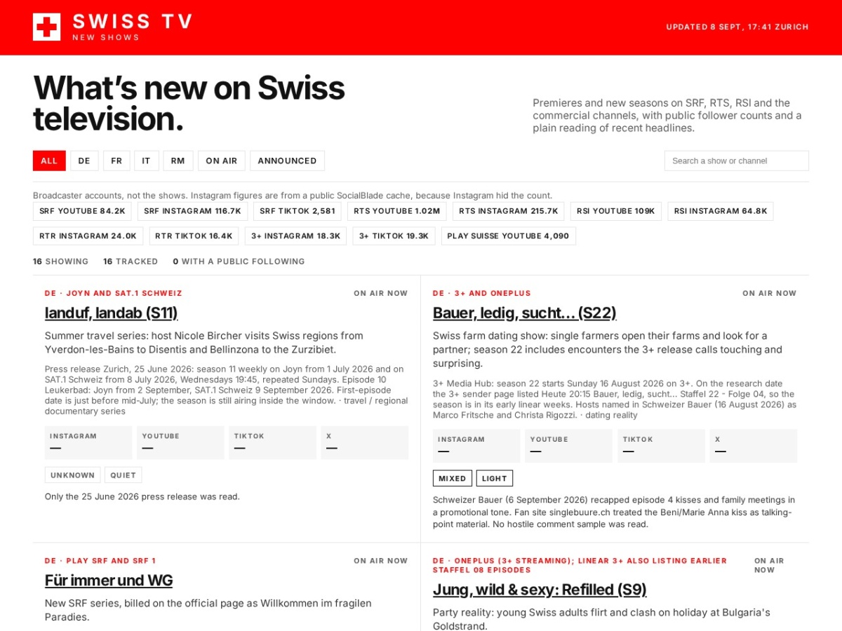842x631 pixels.
Task: Click YouTube stat box in Bauer, ledig card
Action: (568, 446)
